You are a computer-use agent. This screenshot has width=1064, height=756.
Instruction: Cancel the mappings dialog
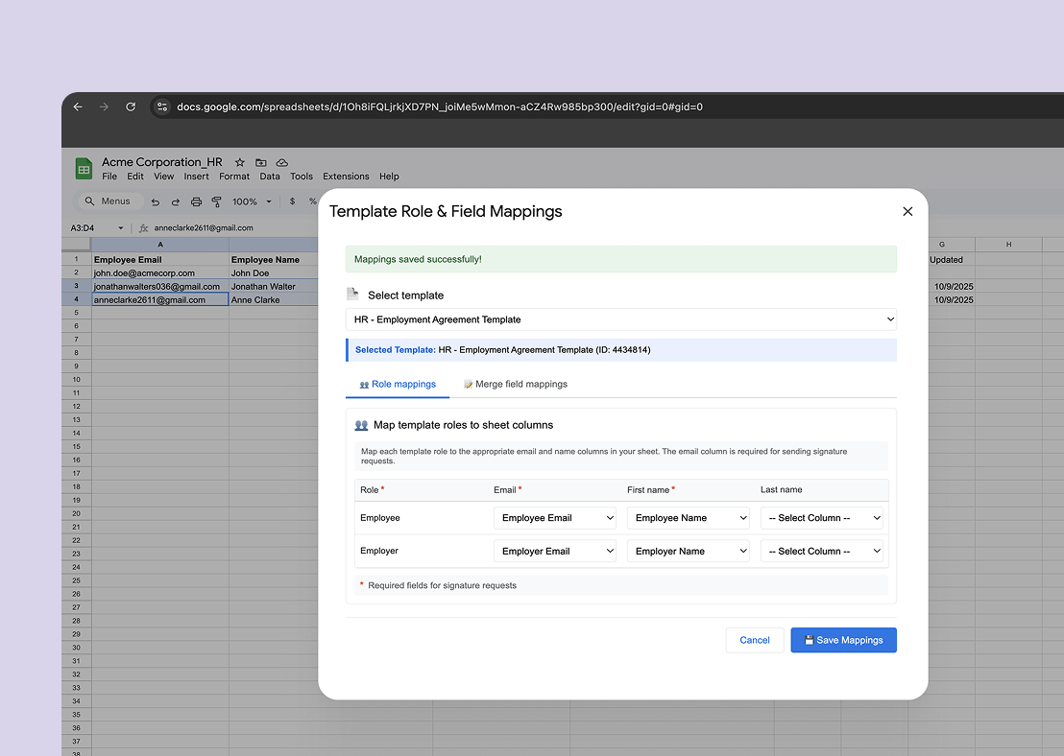click(754, 640)
